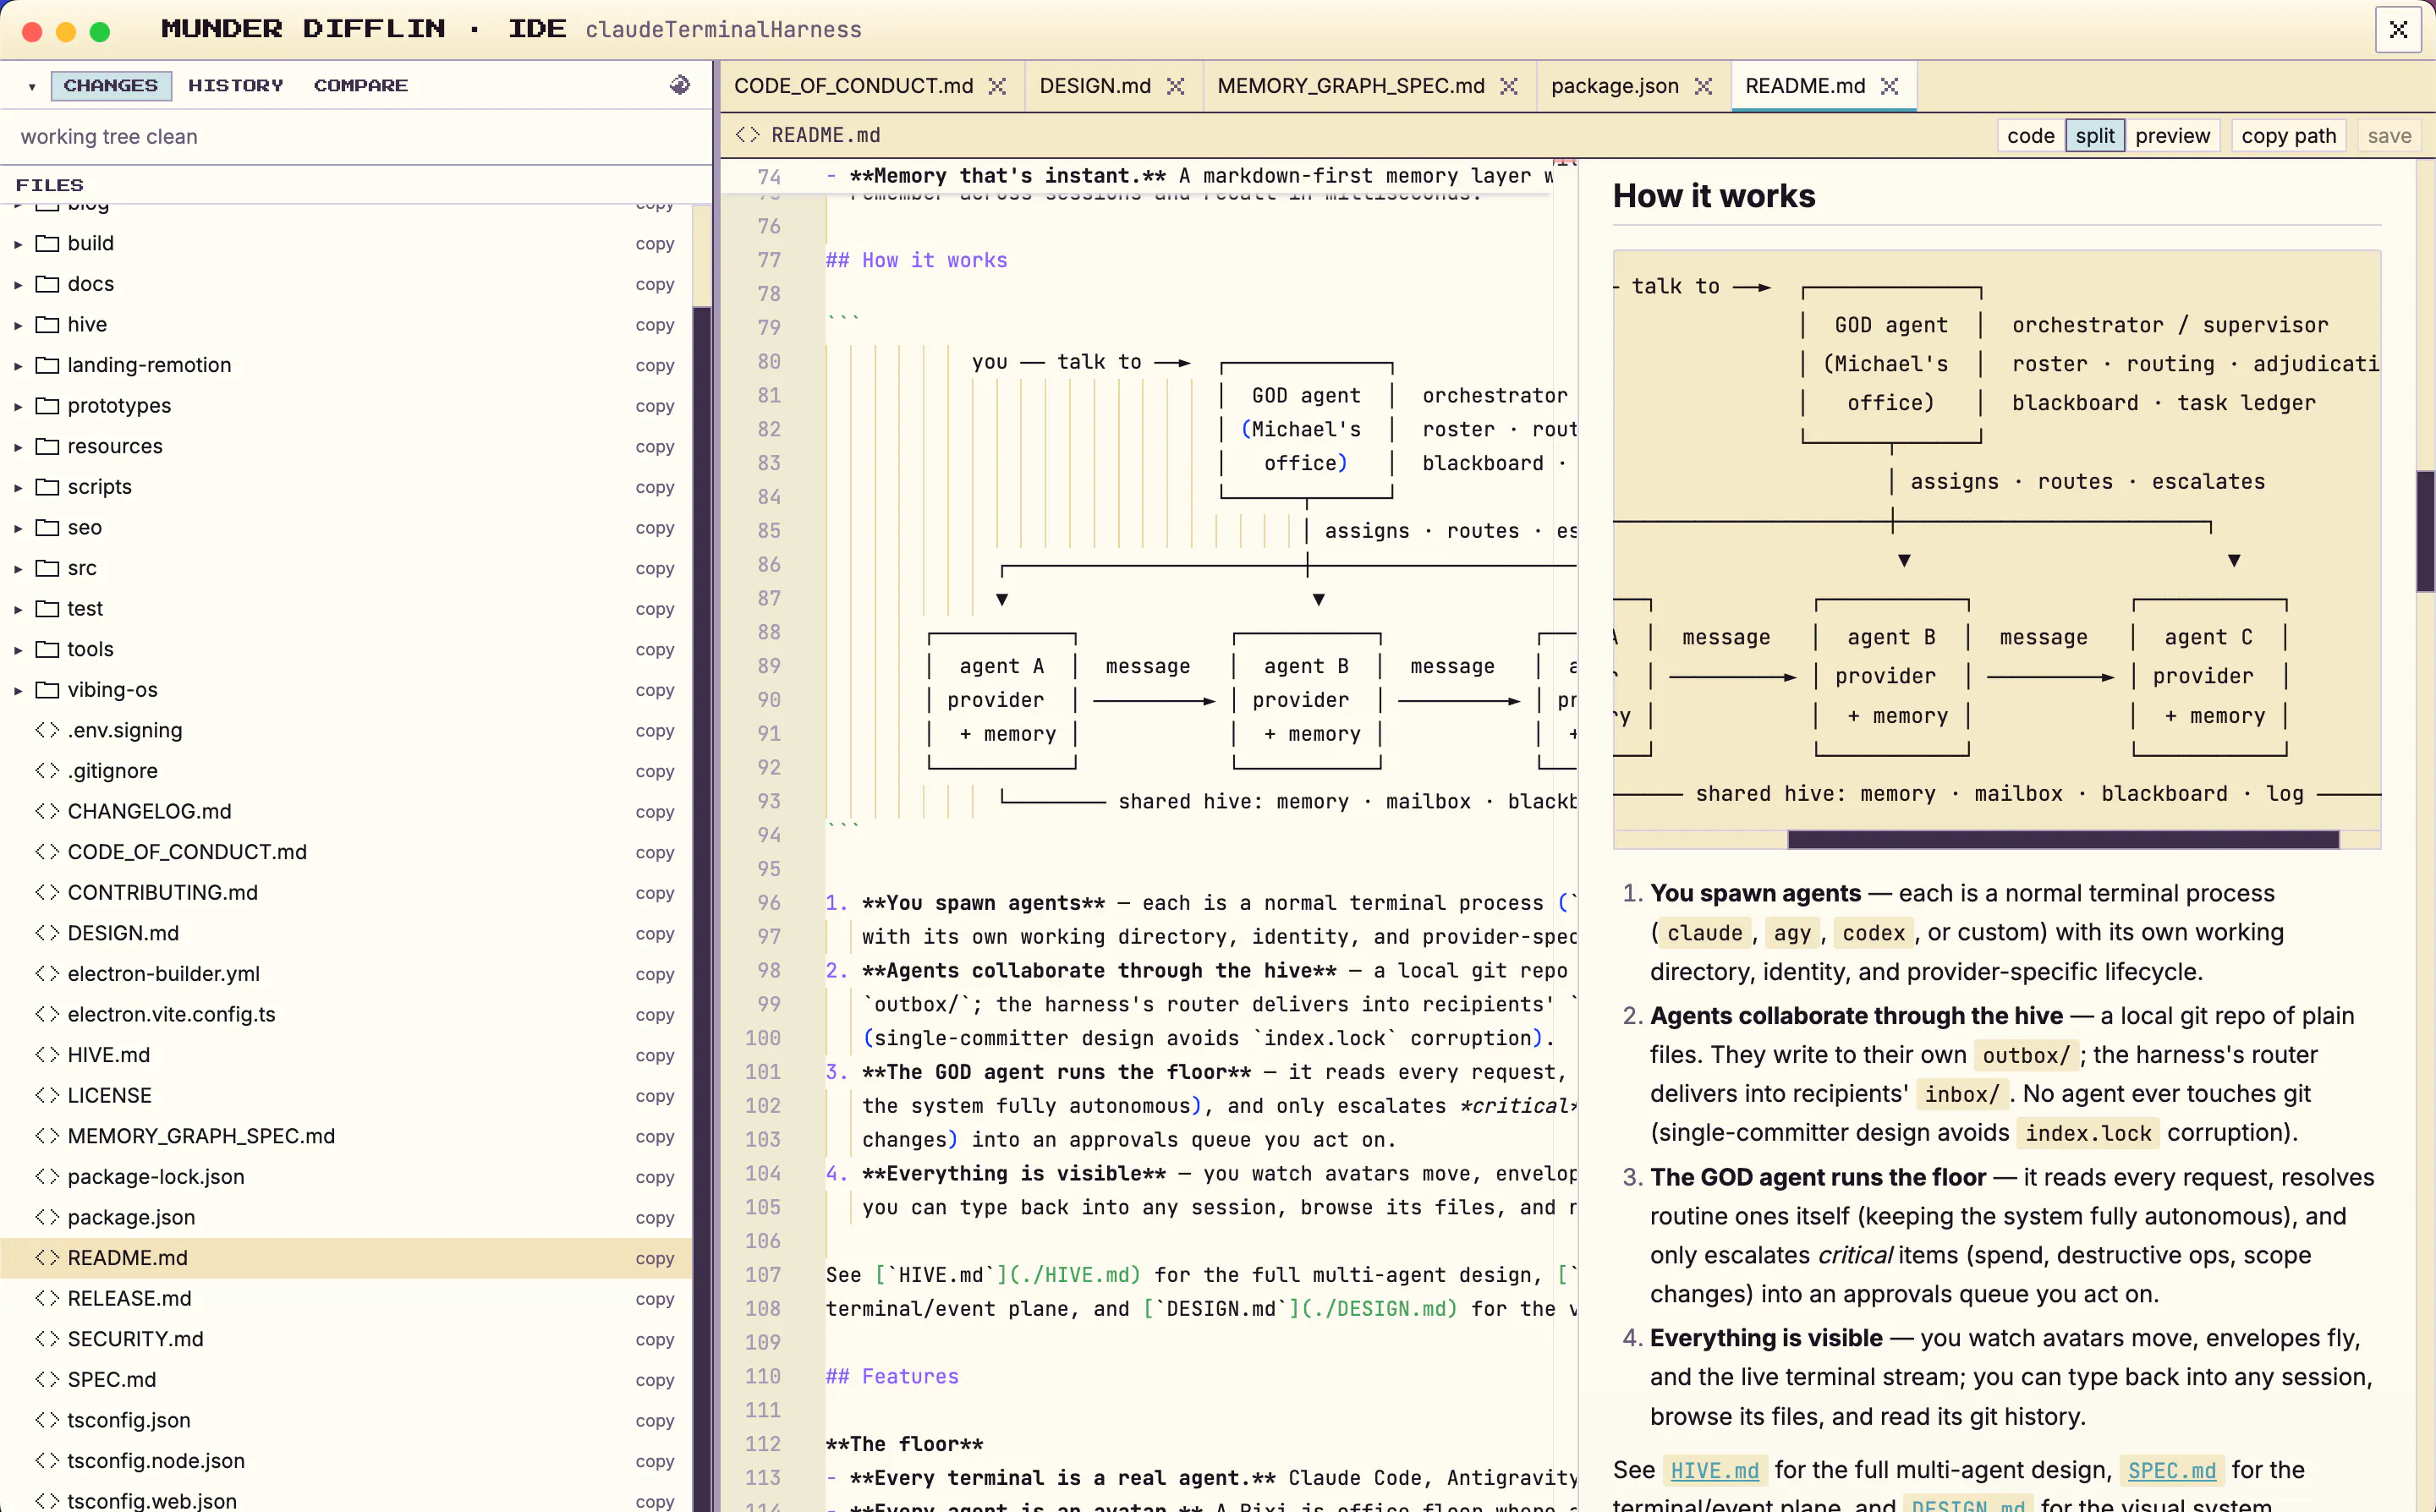Click the file icon next to CONTRIBUTING.md
This screenshot has width=2436, height=1512.
[x=47, y=892]
